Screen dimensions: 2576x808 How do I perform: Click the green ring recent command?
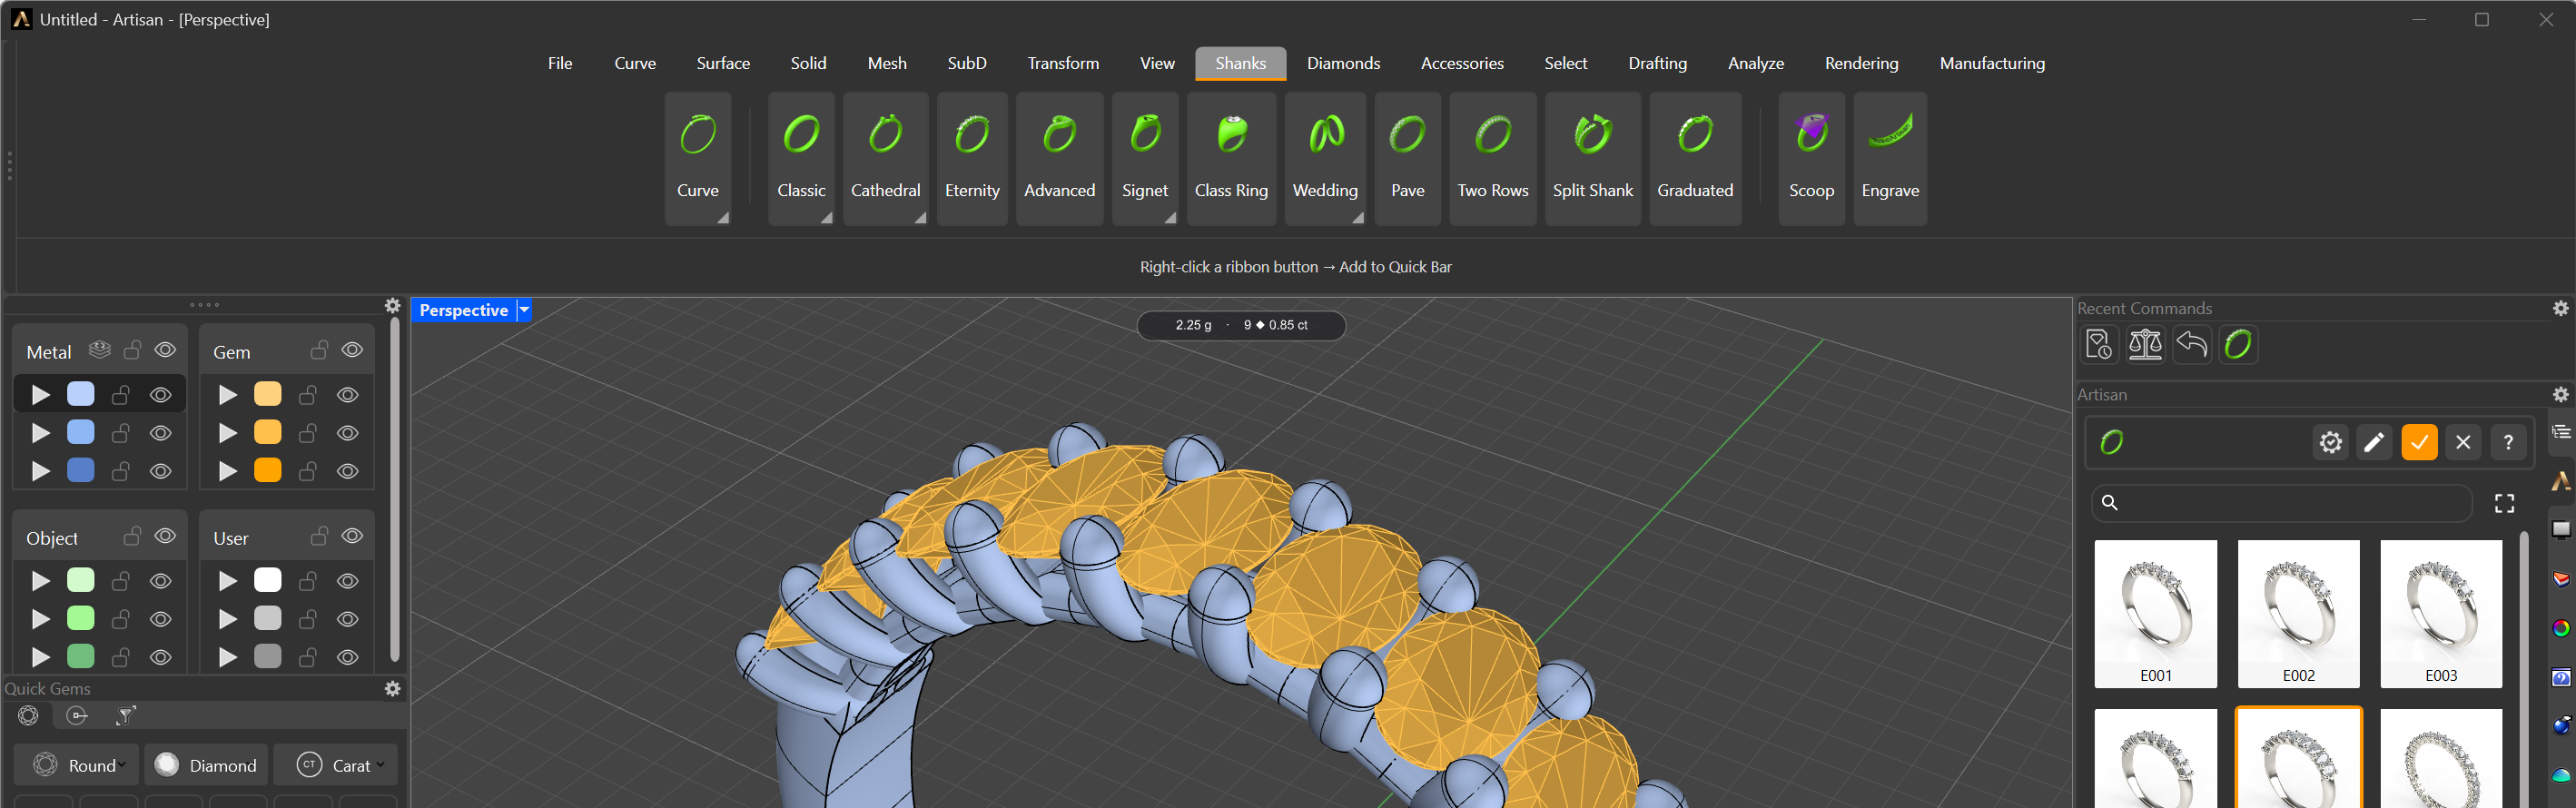click(x=2238, y=345)
